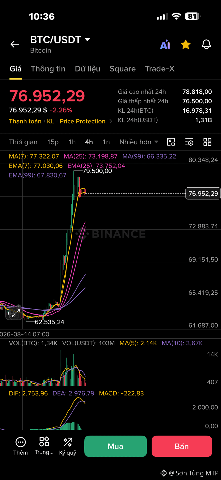This screenshot has width=221, height=480.
Task: Open price alert bell icon
Action: tap(206, 44)
